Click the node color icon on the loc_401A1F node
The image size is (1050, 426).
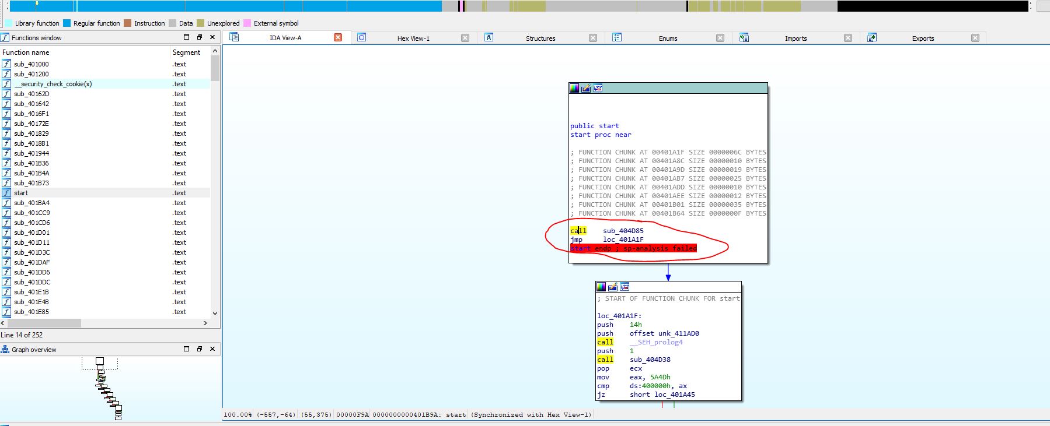coord(601,287)
